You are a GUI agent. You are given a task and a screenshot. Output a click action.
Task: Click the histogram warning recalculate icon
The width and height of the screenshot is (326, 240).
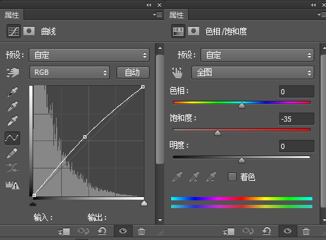coord(12,185)
